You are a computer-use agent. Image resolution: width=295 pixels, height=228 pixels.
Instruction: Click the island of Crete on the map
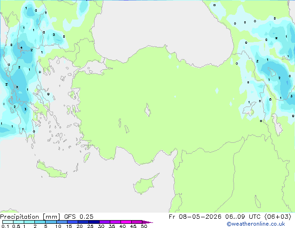coord(51,170)
